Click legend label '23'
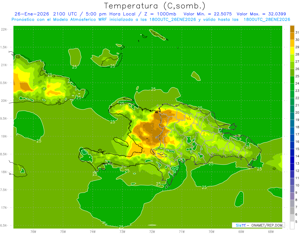The width and height of the screenshot is (304, 235). (297, 91)
